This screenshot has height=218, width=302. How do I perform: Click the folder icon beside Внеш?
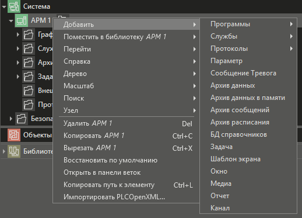pyautogui.click(x=29, y=91)
